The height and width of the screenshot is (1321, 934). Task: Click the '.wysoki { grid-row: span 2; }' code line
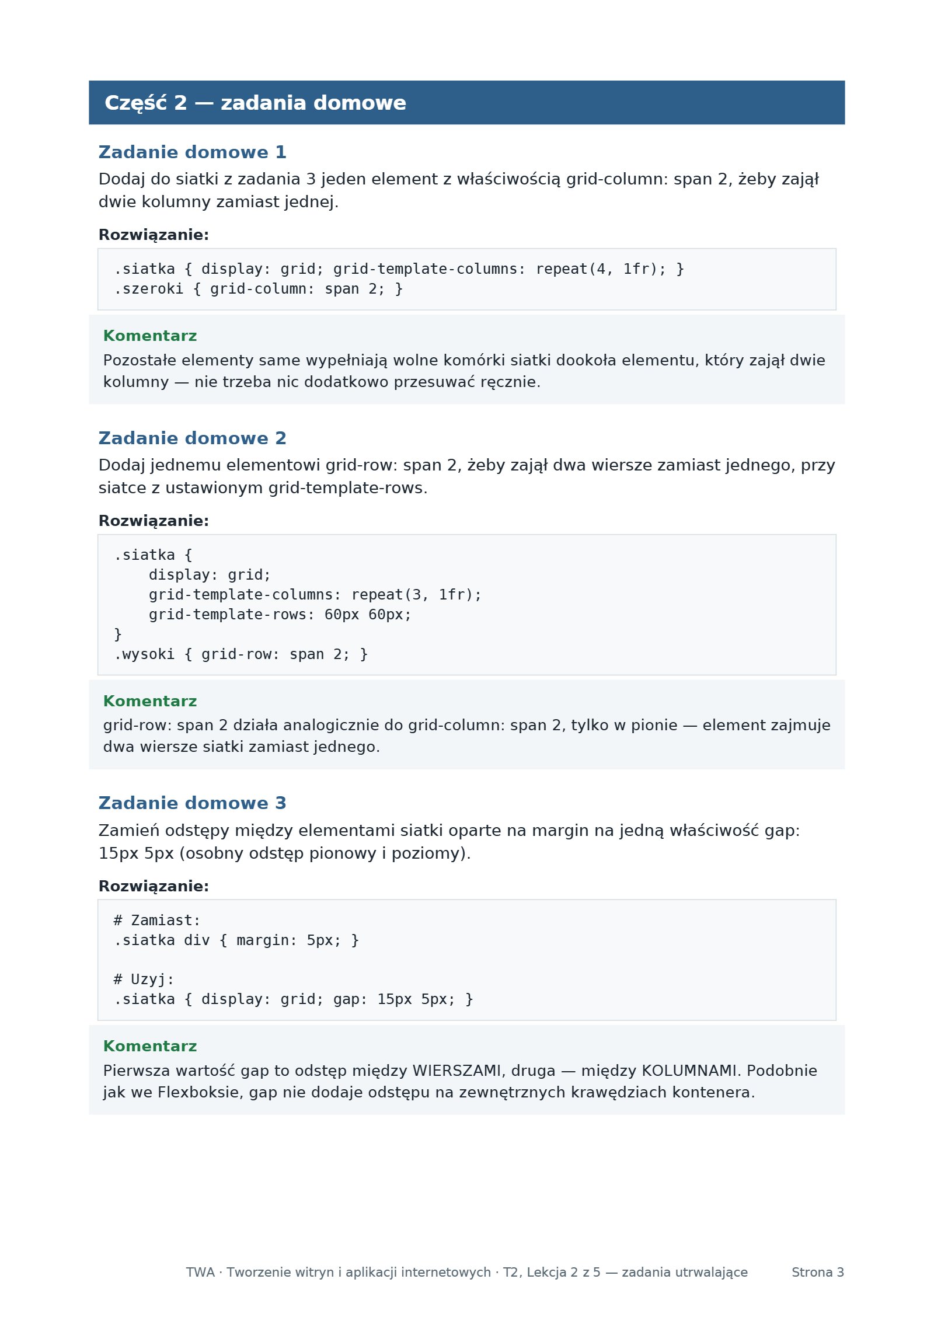click(x=241, y=654)
